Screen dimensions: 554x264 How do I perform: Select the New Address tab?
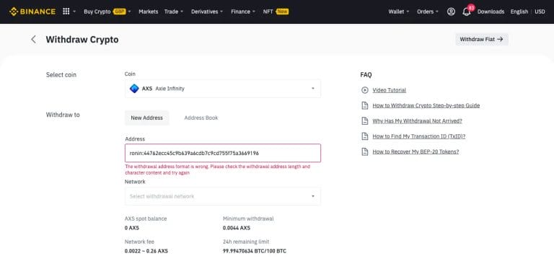(147, 118)
